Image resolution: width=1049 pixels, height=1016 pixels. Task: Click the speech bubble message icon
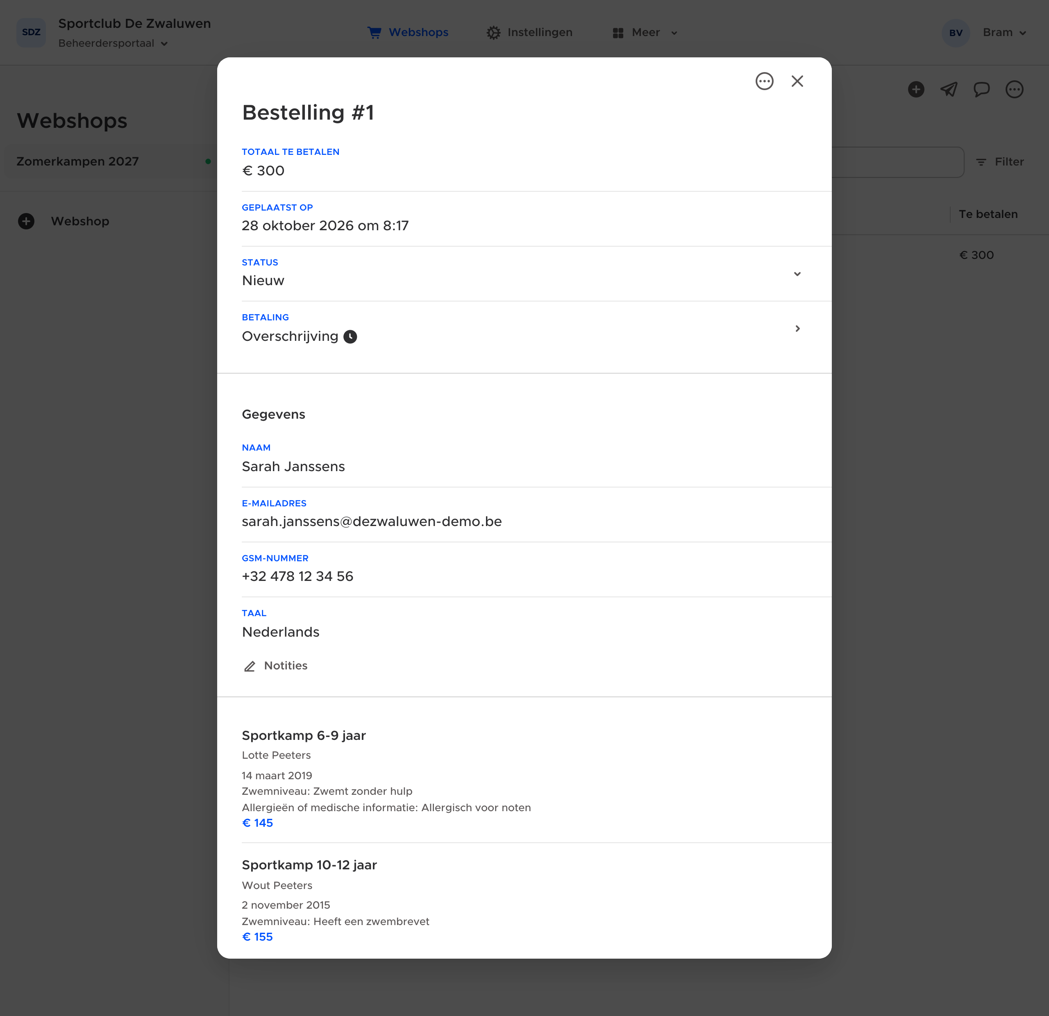(x=981, y=89)
